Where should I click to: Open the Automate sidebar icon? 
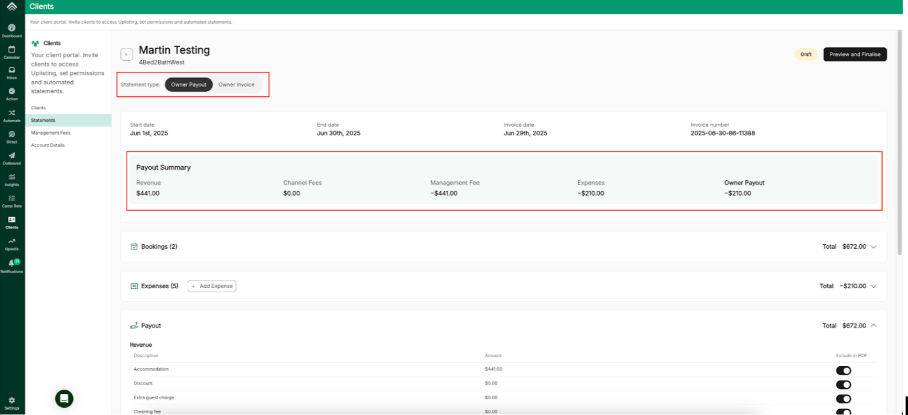[x=12, y=113]
